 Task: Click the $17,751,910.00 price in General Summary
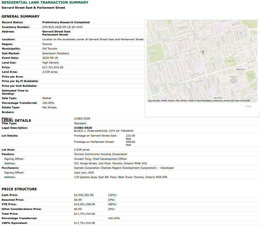point(53,67)
